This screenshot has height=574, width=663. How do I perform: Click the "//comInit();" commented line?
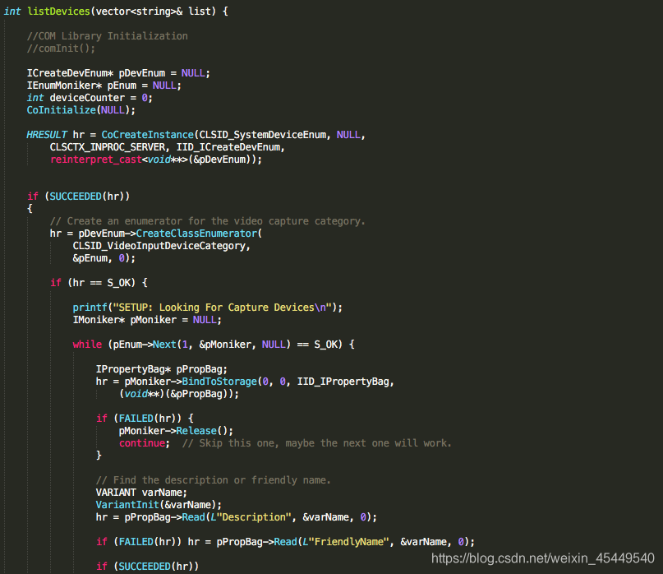(x=62, y=49)
